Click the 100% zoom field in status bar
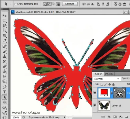Screen dimensions: 130x119 (16, 117)
